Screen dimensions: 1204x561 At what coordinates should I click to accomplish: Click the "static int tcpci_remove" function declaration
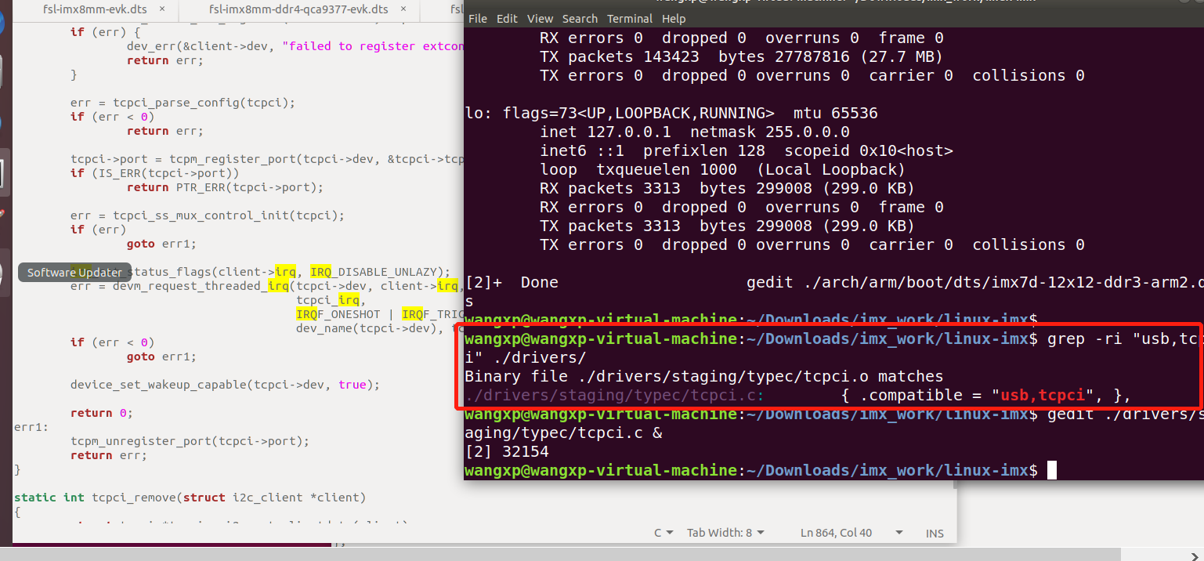[x=190, y=498]
